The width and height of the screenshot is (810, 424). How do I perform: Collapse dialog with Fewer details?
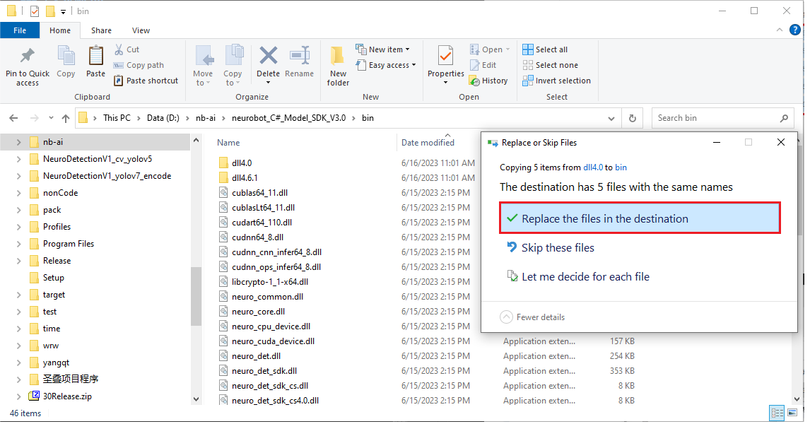533,317
